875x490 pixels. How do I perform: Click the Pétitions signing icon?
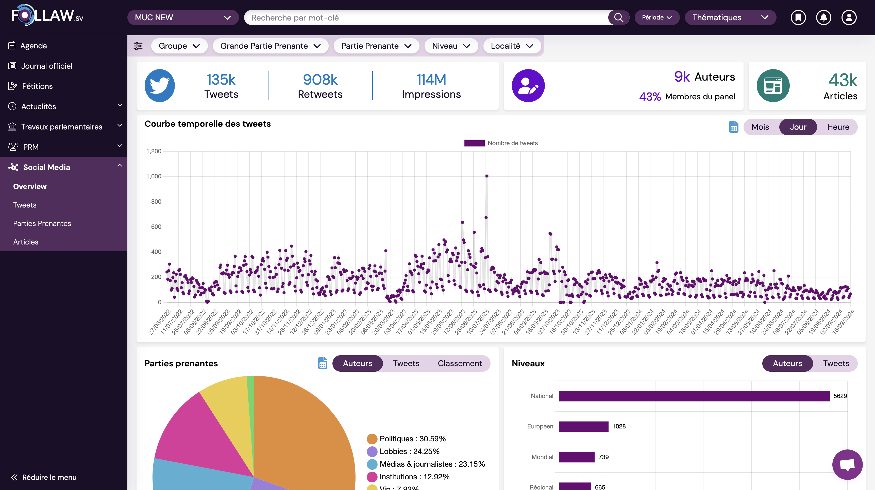pos(13,86)
